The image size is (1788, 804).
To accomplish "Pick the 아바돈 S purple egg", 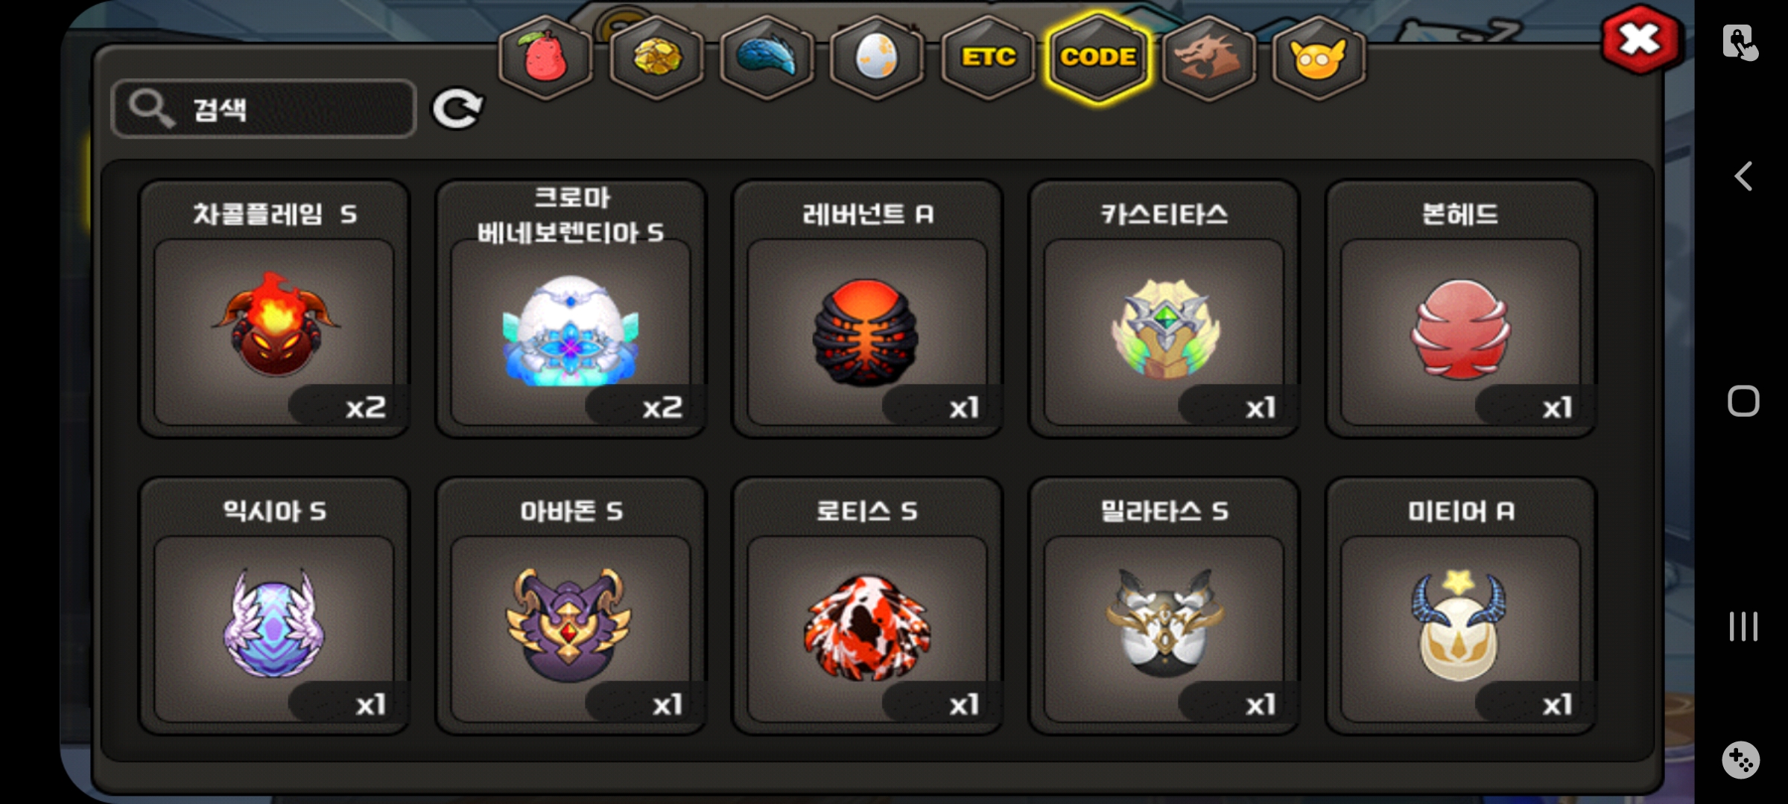I will [x=571, y=606].
